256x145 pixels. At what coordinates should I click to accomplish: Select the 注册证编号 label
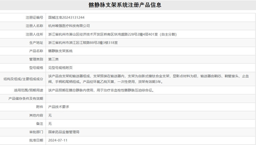pos(34,18)
